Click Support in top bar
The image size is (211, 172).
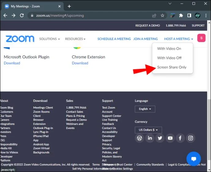click(x=198, y=25)
